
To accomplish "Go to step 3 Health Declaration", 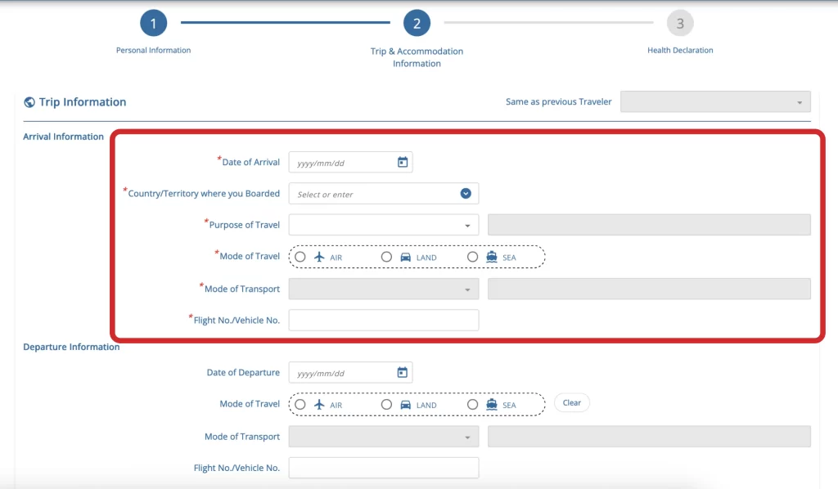I will point(680,23).
